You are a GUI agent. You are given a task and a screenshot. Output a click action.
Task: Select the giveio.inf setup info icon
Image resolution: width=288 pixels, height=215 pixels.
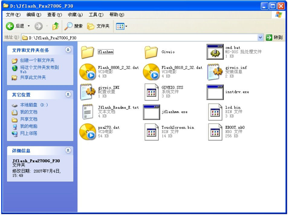coord(215,72)
